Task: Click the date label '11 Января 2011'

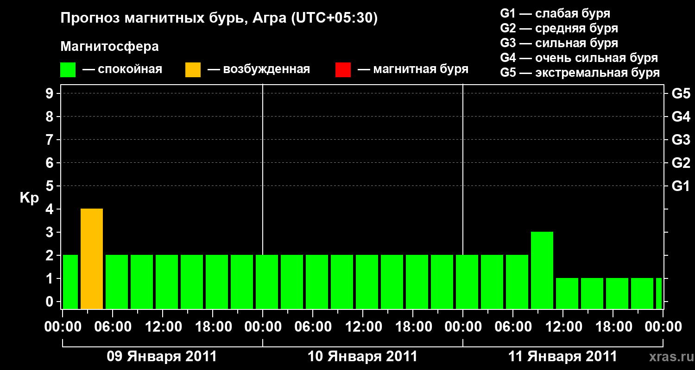Action: pyautogui.click(x=563, y=357)
